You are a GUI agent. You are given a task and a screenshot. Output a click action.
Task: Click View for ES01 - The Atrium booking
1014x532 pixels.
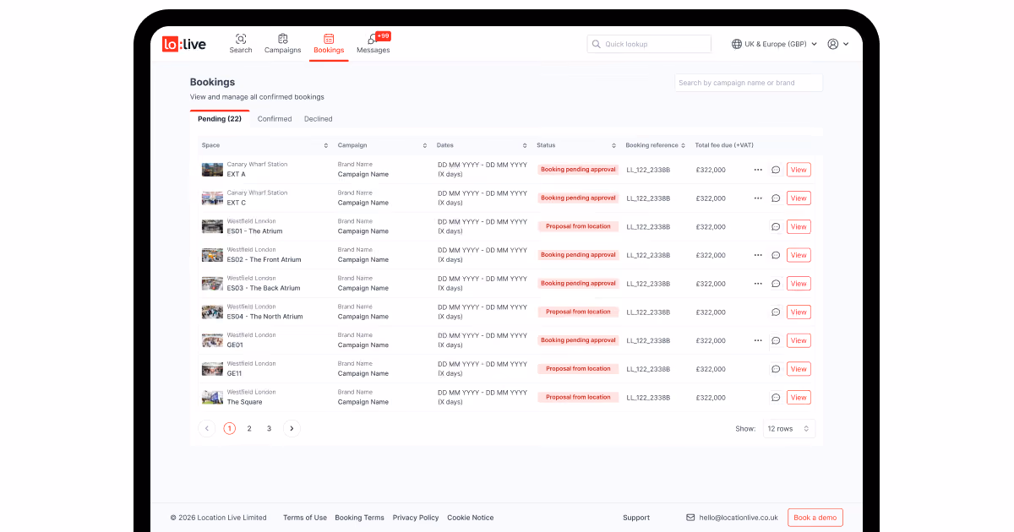coord(799,226)
